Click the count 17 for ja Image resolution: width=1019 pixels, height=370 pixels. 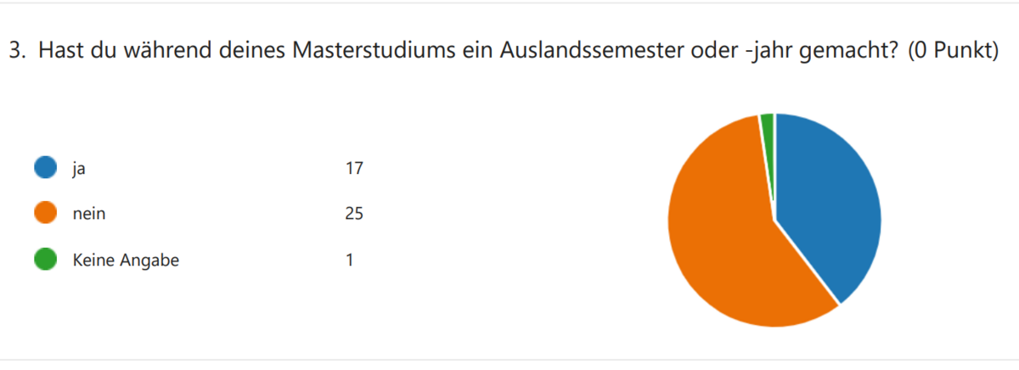point(355,168)
